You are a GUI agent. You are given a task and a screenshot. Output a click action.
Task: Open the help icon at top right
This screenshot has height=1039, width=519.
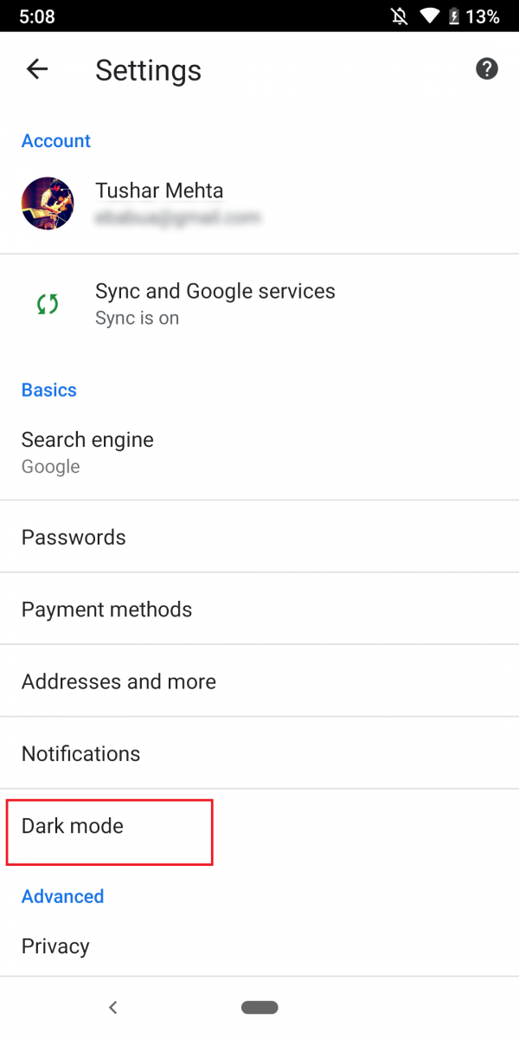pyautogui.click(x=487, y=68)
